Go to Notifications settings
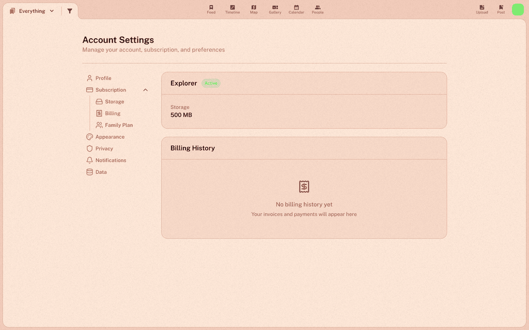The width and height of the screenshot is (529, 330). click(x=111, y=160)
